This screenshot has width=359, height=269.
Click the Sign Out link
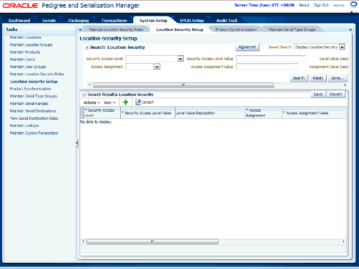pyautogui.click(x=321, y=5)
